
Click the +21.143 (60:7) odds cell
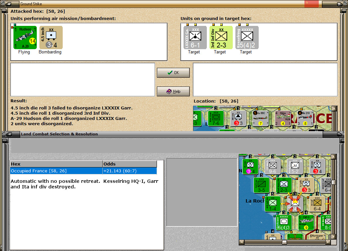pyautogui.click(x=130, y=171)
